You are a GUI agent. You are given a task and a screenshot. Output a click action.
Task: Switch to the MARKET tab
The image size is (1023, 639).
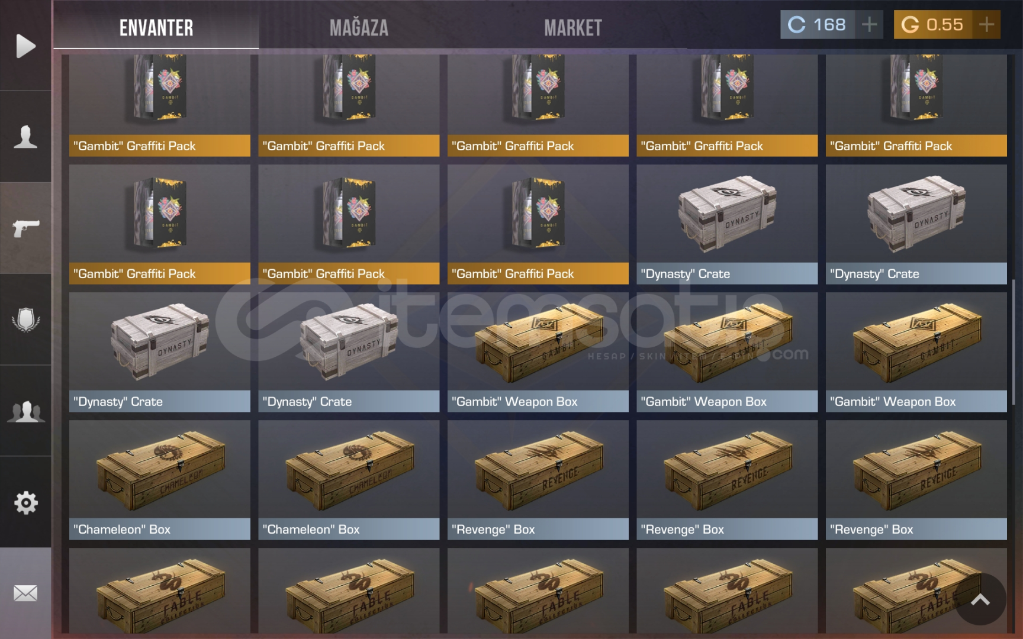click(x=573, y=28)
